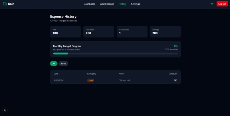Filter expenses by Food pill
The width and height of the screenshot is (230, 116).
tap(64, 64)
